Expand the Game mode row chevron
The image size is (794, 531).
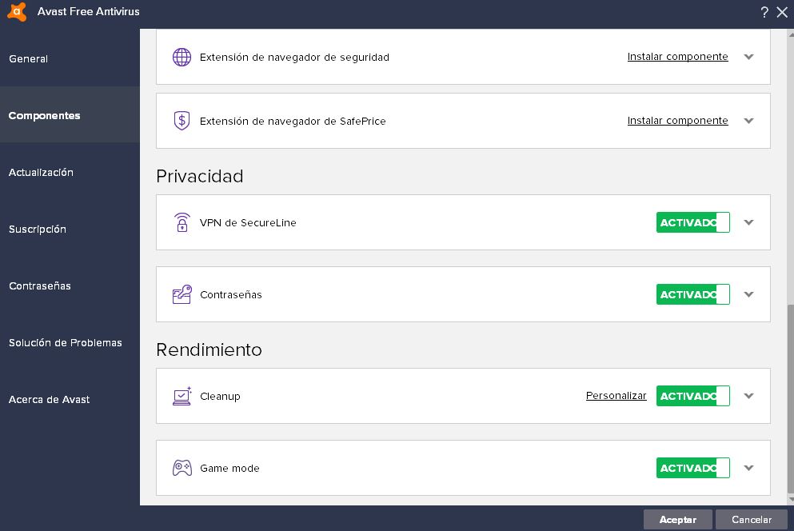(749, 468)
